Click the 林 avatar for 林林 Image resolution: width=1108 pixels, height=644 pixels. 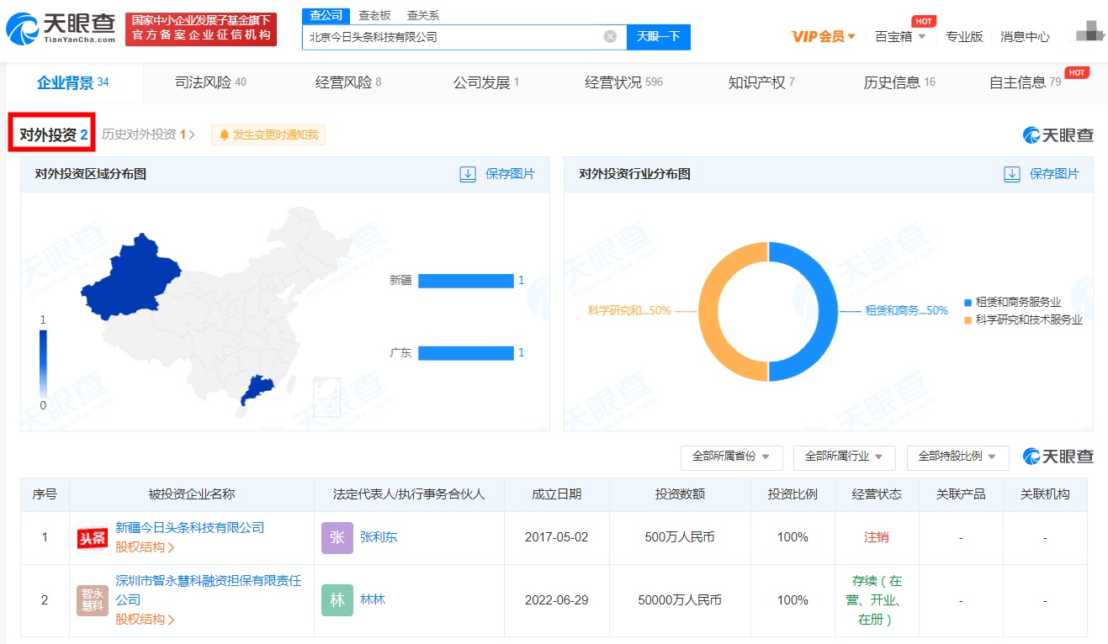tap(337, 600)
